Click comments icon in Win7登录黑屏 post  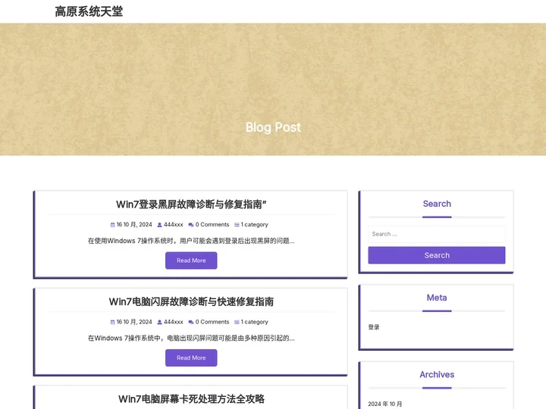tap(191, 225)
